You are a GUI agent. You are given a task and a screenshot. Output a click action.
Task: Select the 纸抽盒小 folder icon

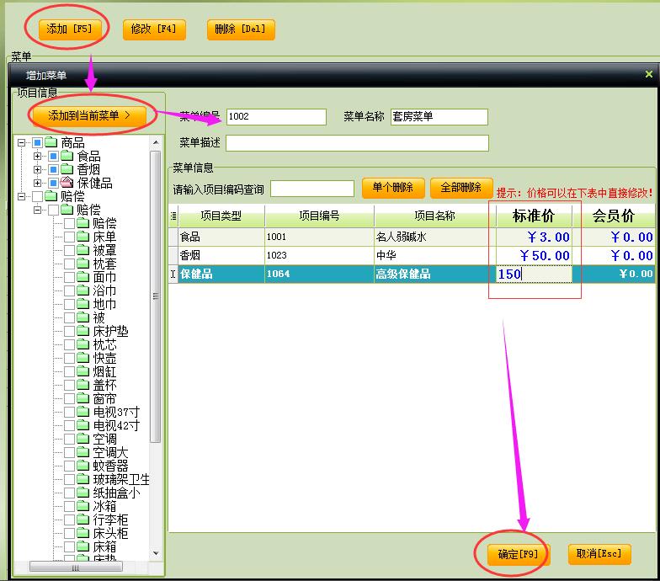point(82,493)
